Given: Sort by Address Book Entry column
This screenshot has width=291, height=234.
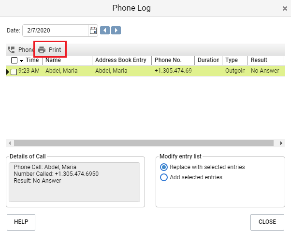Looking at the screenshot, I should click(x=122, y=60).
